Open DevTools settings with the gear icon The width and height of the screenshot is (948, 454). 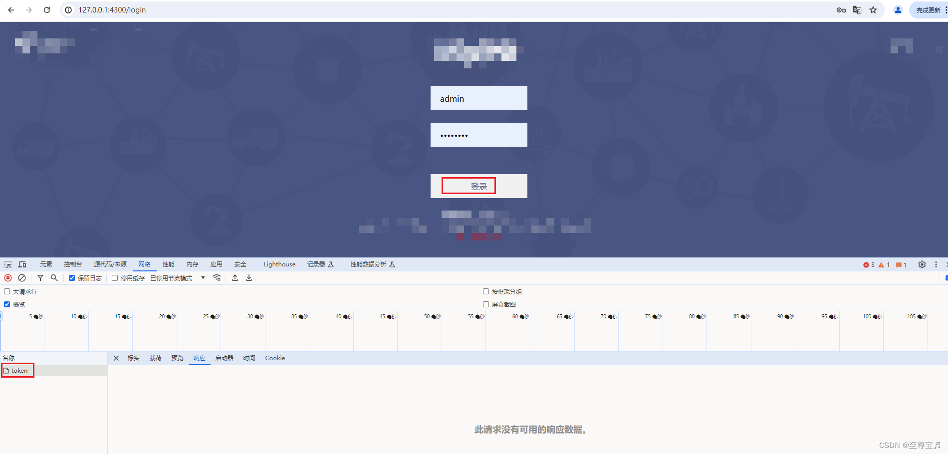coord(922,264)
